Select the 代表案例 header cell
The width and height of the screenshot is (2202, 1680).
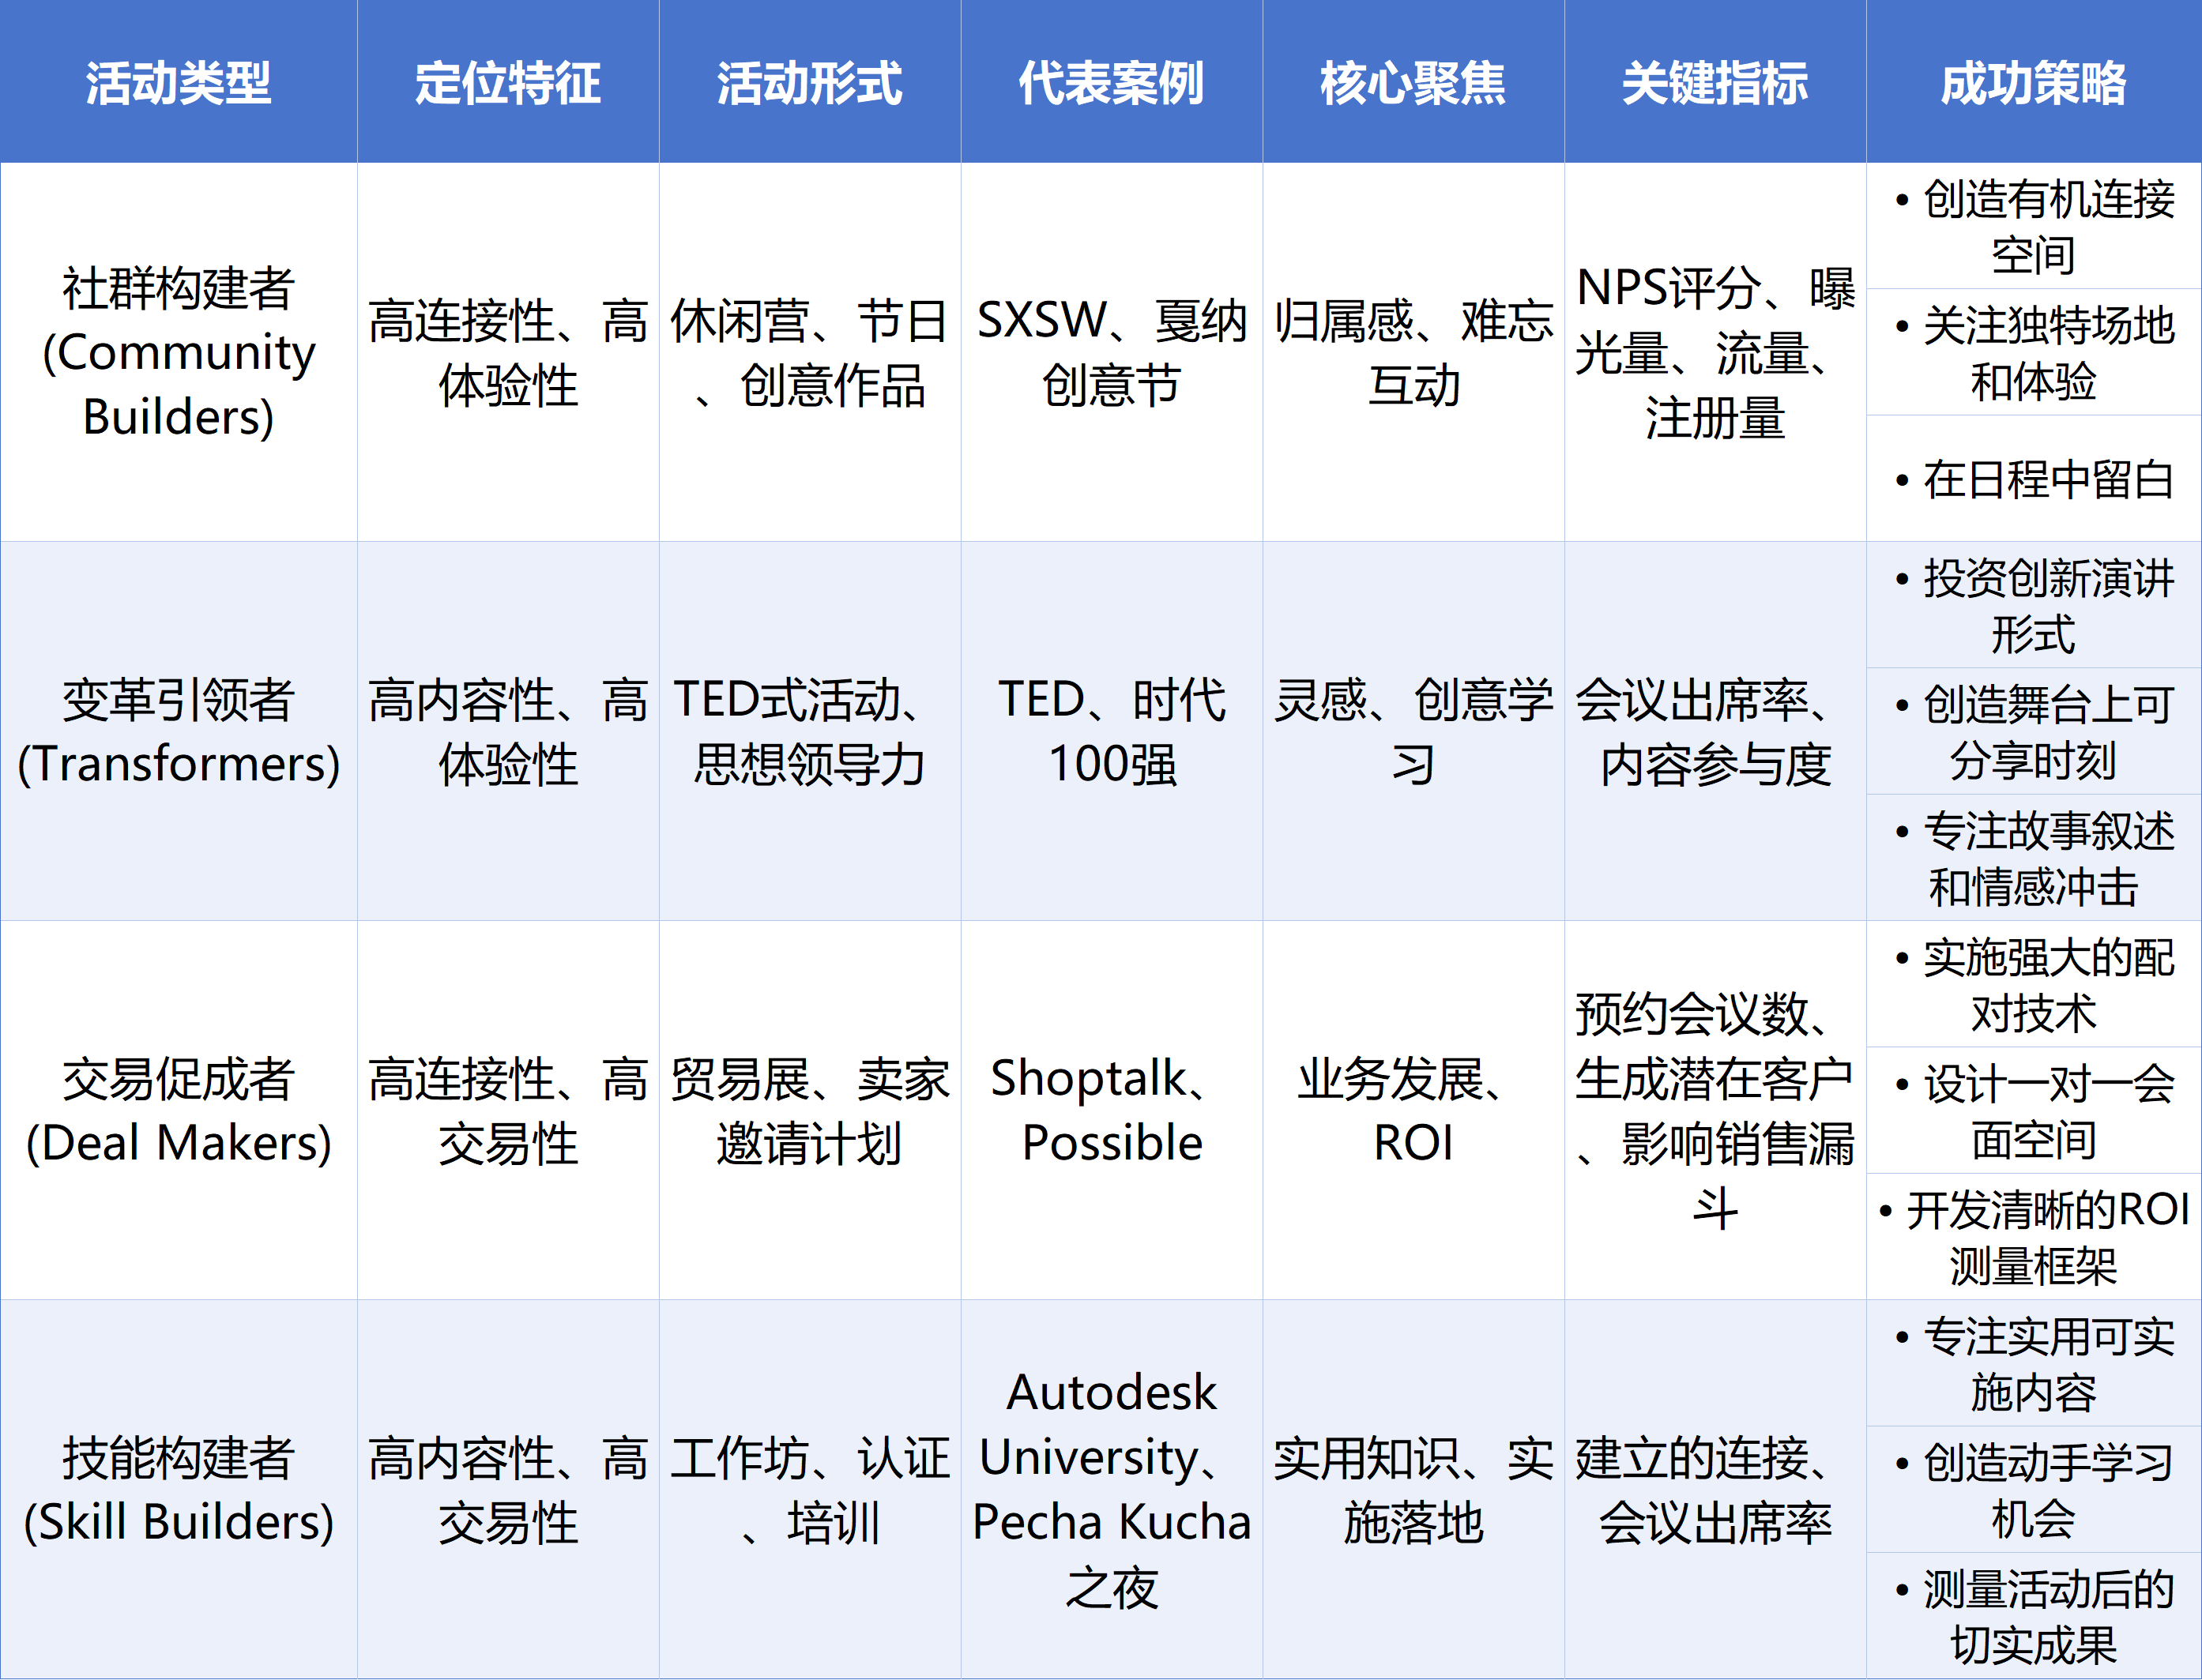[x=1111, y=82]
